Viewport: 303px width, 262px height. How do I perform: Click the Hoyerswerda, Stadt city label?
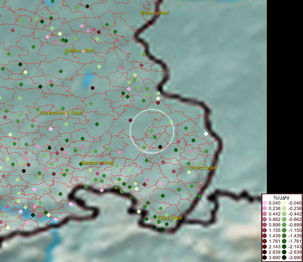[61, 113]
